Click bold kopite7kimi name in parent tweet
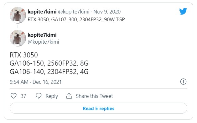This screenshot has height=123, width=197. pyautogui.click(x=42, y=12)
